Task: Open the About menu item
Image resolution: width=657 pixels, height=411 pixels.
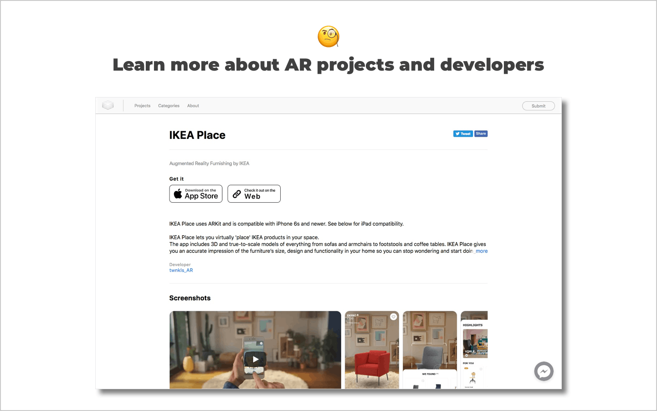Action: pos(193,106)
